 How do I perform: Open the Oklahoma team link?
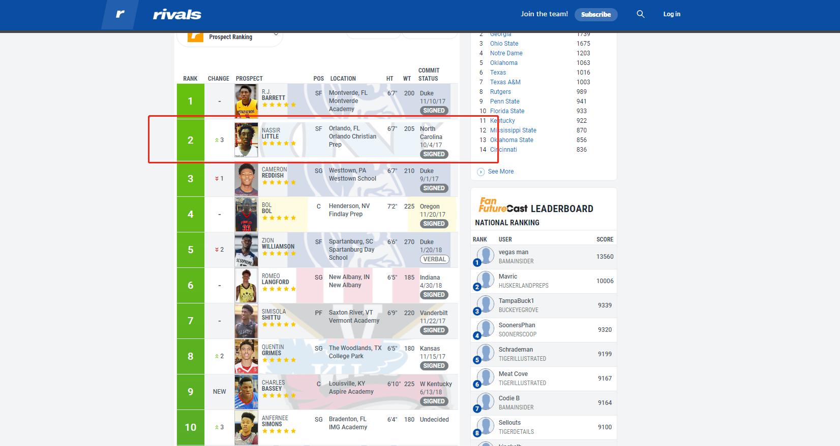504,63
